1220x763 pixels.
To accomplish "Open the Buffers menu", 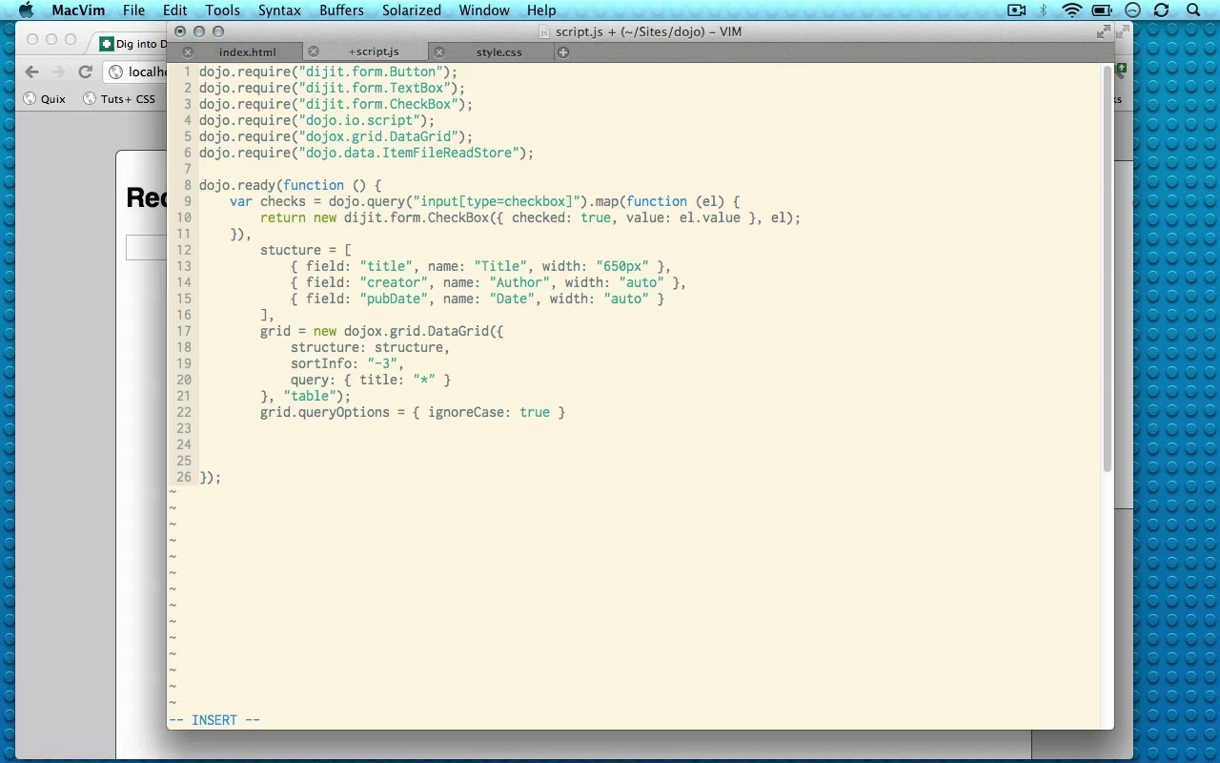I will [341, 10].
